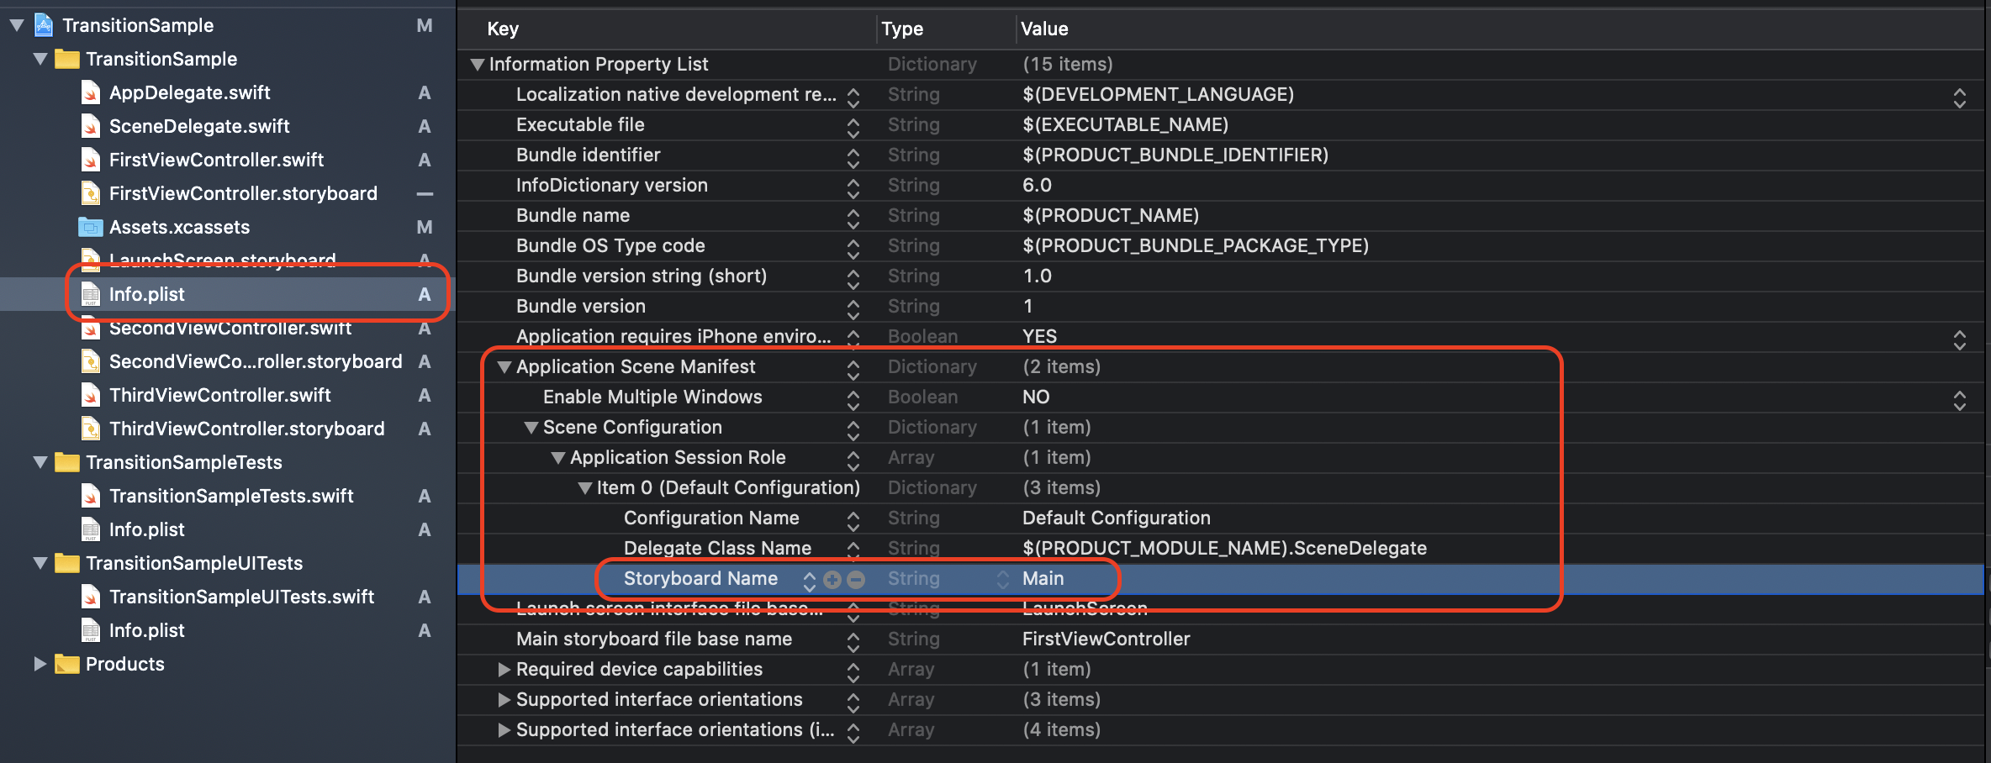Expand the Supported interface orientations (4 items) triangle
Screen dimensions: 1991x763
tap(504, 729)
